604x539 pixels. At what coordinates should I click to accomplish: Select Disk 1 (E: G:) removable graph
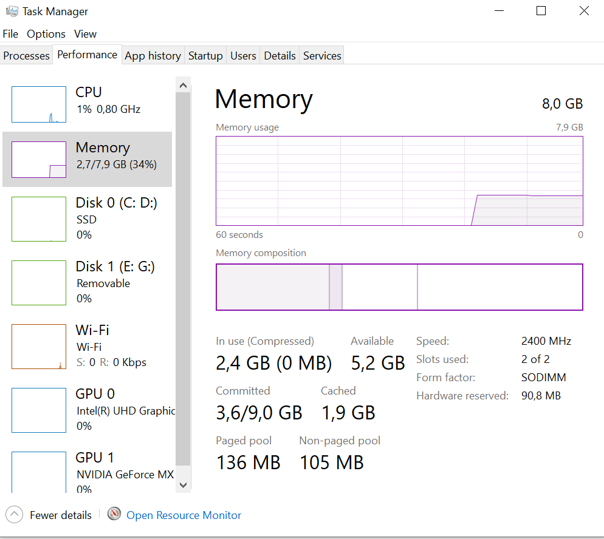[x=39, y=283]
